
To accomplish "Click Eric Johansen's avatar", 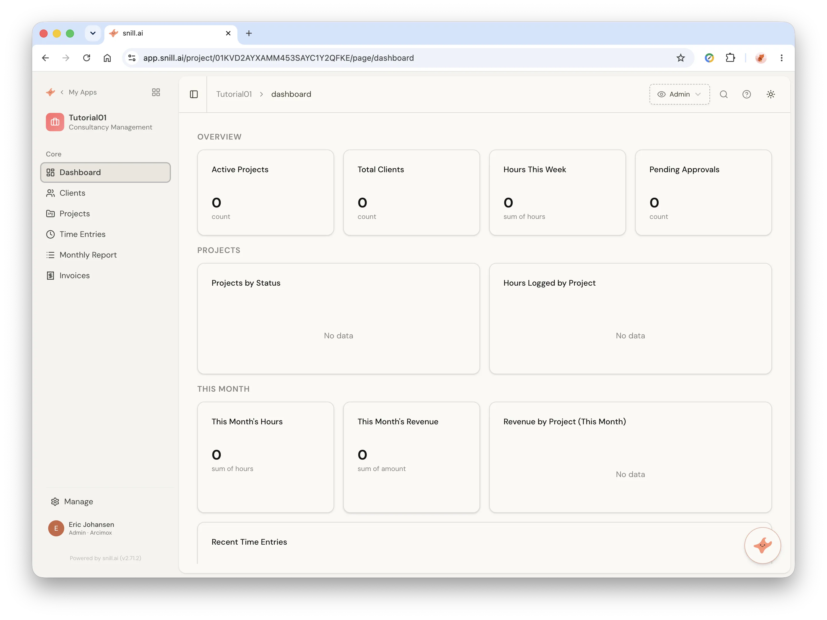I will tap(56, 528).
